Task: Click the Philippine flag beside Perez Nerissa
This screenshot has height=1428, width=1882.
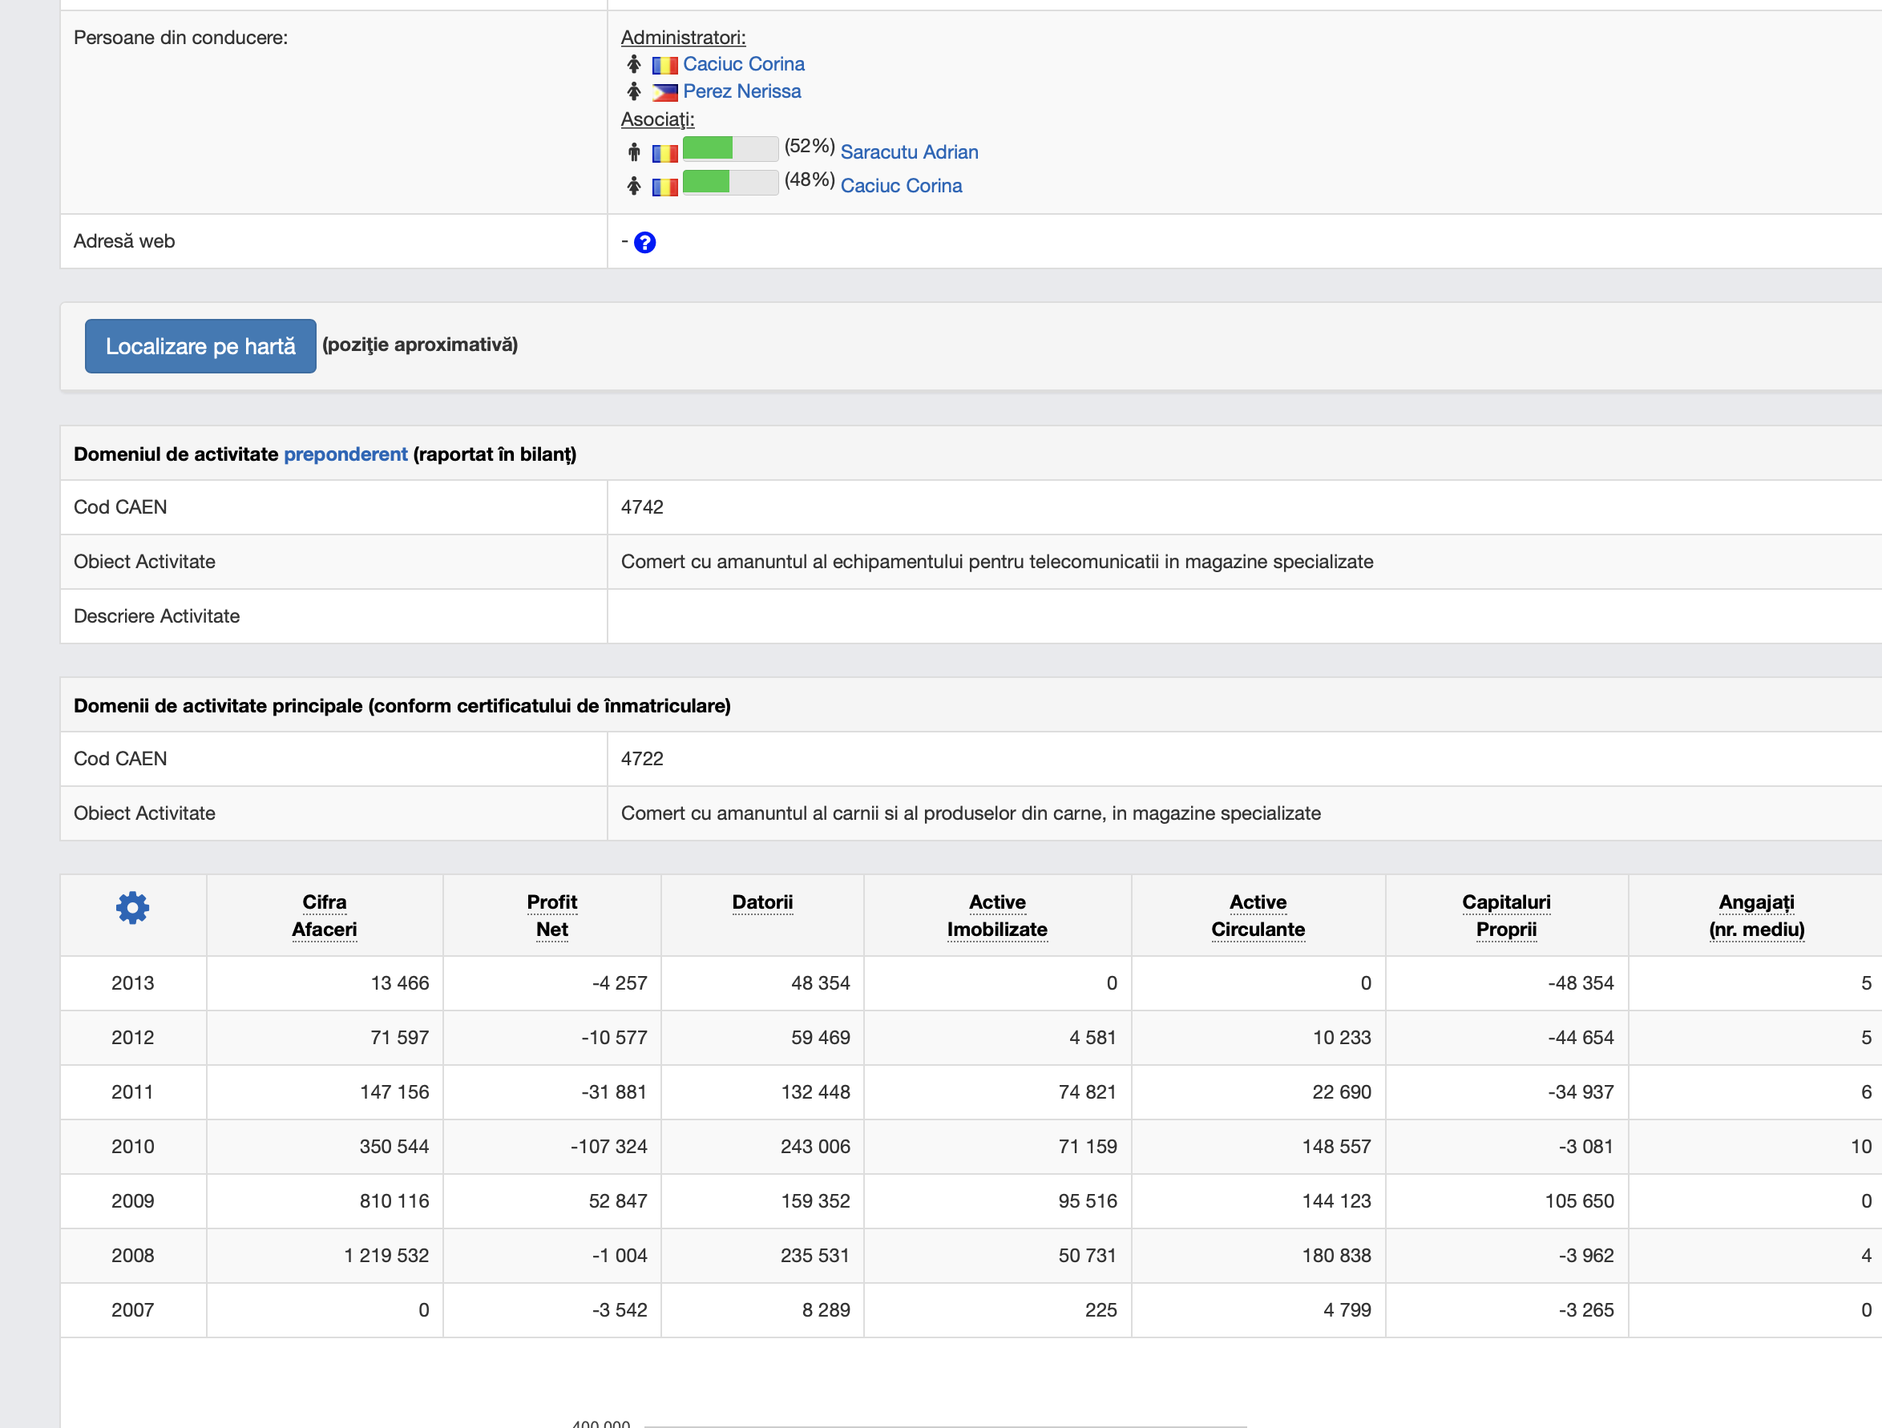Action: (x=664, y=93)
